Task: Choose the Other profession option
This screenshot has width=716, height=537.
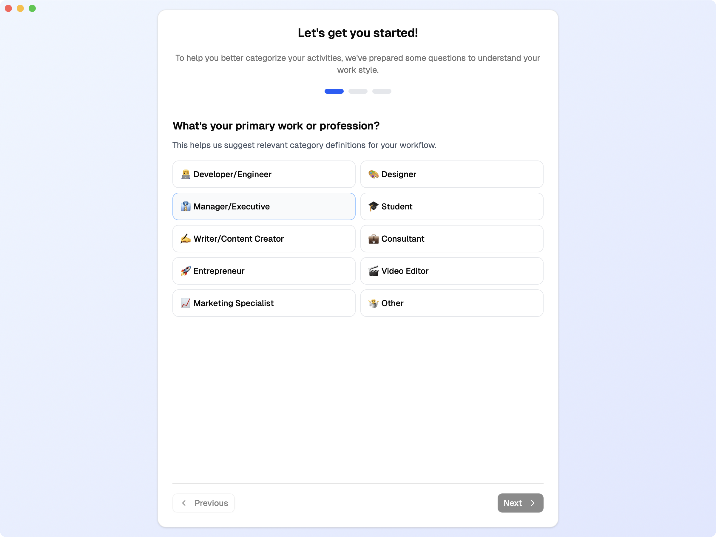Action: tap(452, 303)
